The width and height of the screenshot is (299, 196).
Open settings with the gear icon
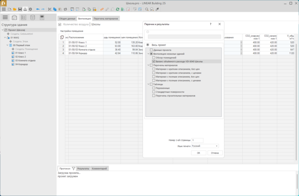30,9
